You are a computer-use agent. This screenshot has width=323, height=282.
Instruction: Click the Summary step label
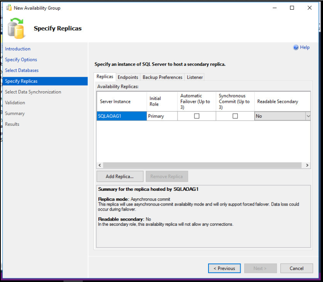15,113
